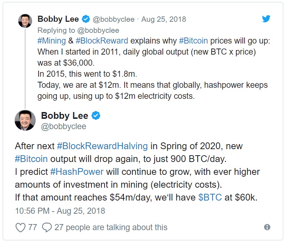This screenshot has width=287, height=243.
Task: Click '27 people are talking about this'
Action: click(111, 227)
